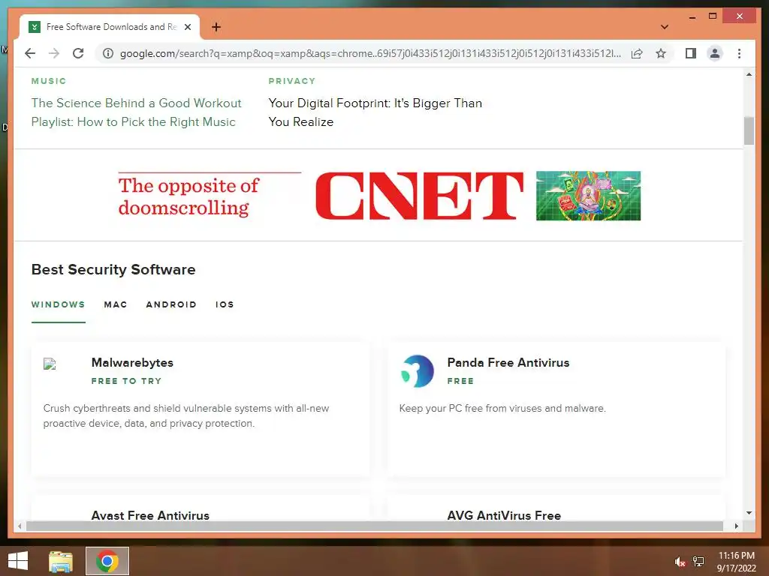Click the horizontal scrollbar thumb
Image resolution: width=769 pixels, height=576 pixels.
375,526
